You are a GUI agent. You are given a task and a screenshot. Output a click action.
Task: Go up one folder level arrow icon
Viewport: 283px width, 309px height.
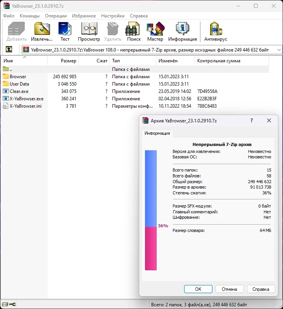pyautogui.click(x=9, y=49)
